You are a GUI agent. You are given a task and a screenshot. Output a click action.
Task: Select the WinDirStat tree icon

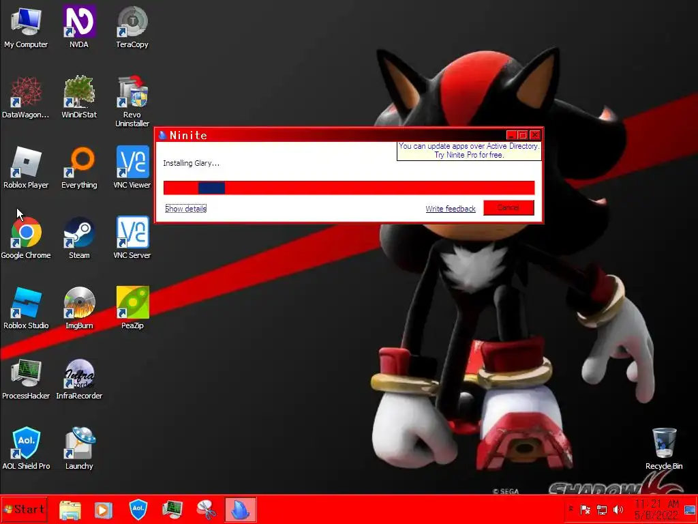pyautogui.click(x=79, y=97)
